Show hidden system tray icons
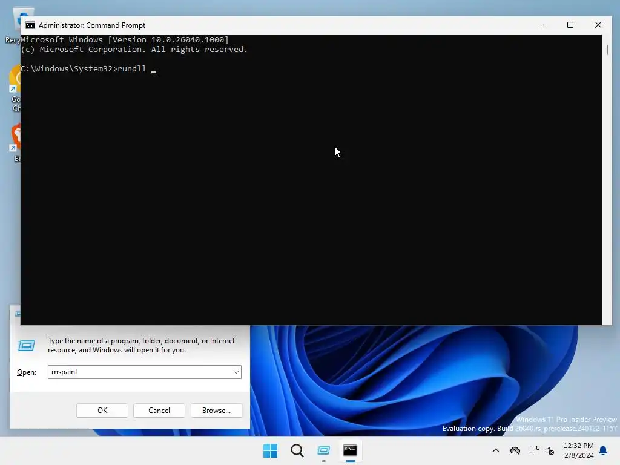The height and width of the screenshot is (465, 620). 495,450
